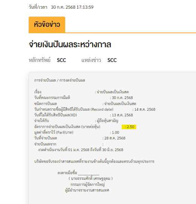Click the board resolution date 30 ก.ค. 2568
The height and width of the screenshot is (204, 196).
point(122,98)
